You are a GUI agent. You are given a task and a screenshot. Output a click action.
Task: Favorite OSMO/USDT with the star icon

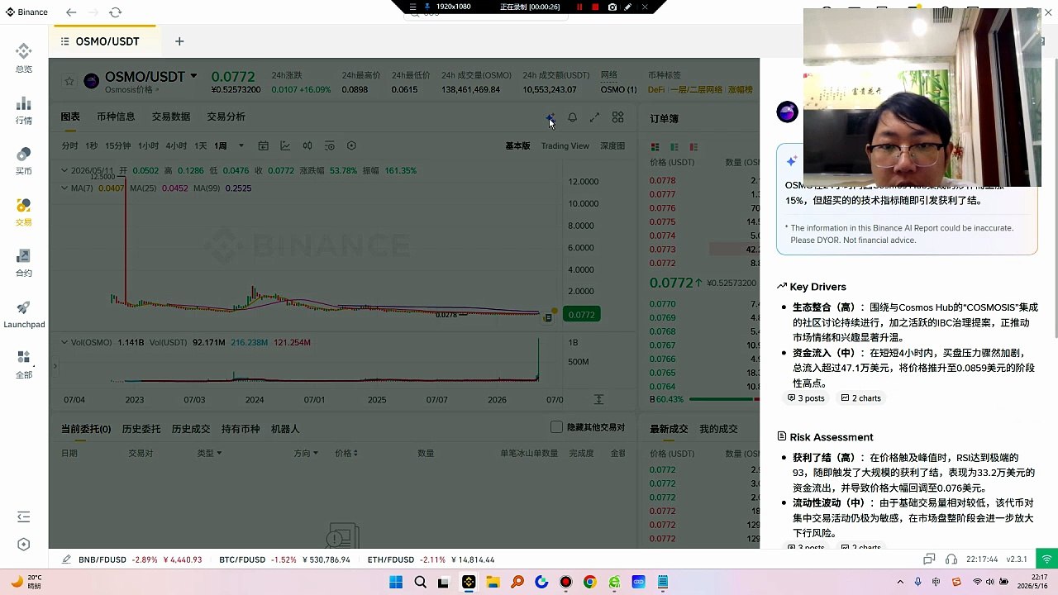[69, 81]
